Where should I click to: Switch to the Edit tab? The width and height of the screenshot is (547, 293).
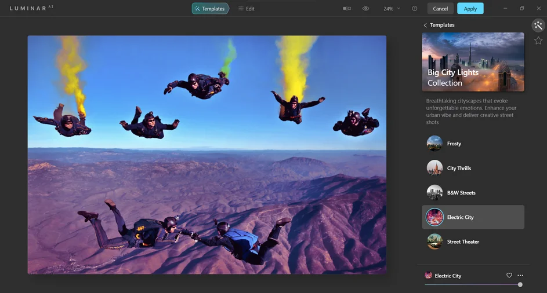[247, 9]
